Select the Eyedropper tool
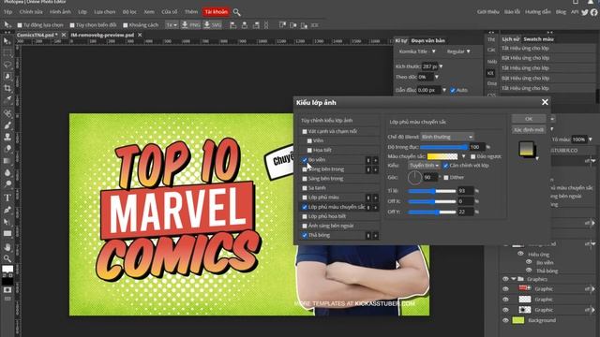The image size is (600, 337). click(7, 100)
